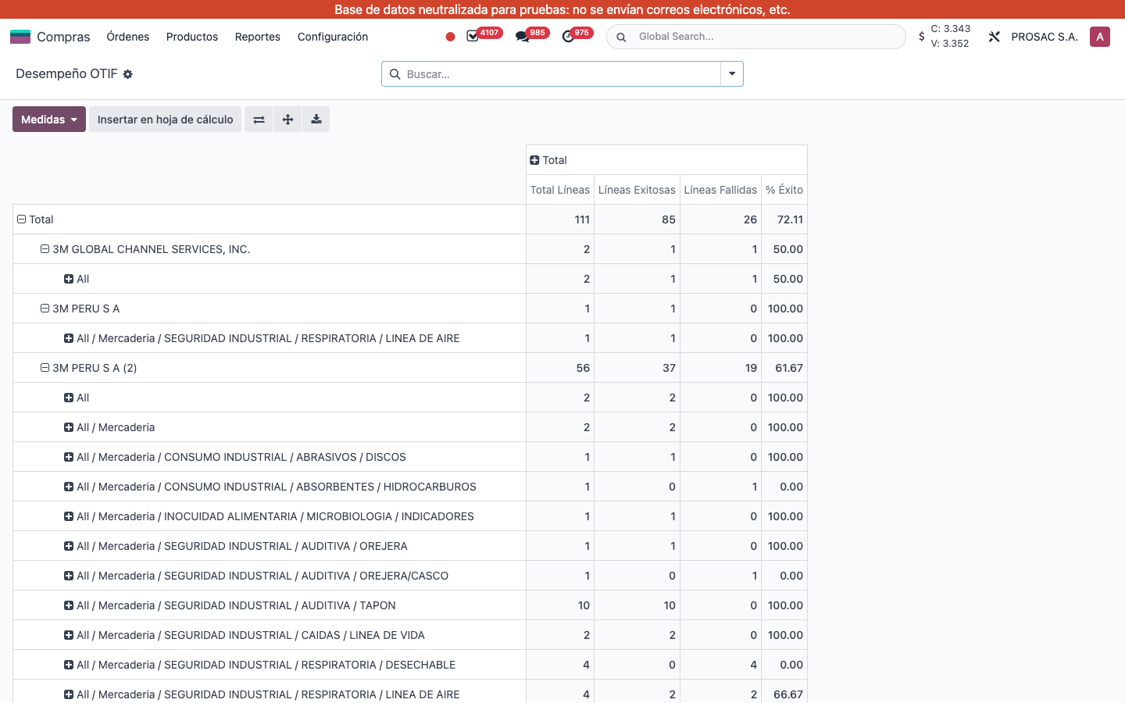Viewport: 1125px width, 703px height.
Task: Click the 61.67 success percentage cell
Action: 784,368
